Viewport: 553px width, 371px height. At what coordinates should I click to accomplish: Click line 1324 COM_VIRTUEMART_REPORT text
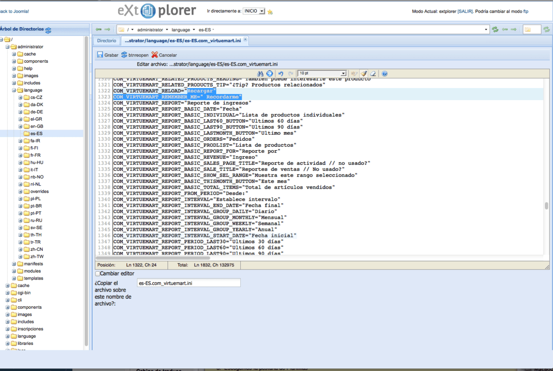(182, 103)
